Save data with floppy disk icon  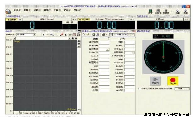point(94,35)
